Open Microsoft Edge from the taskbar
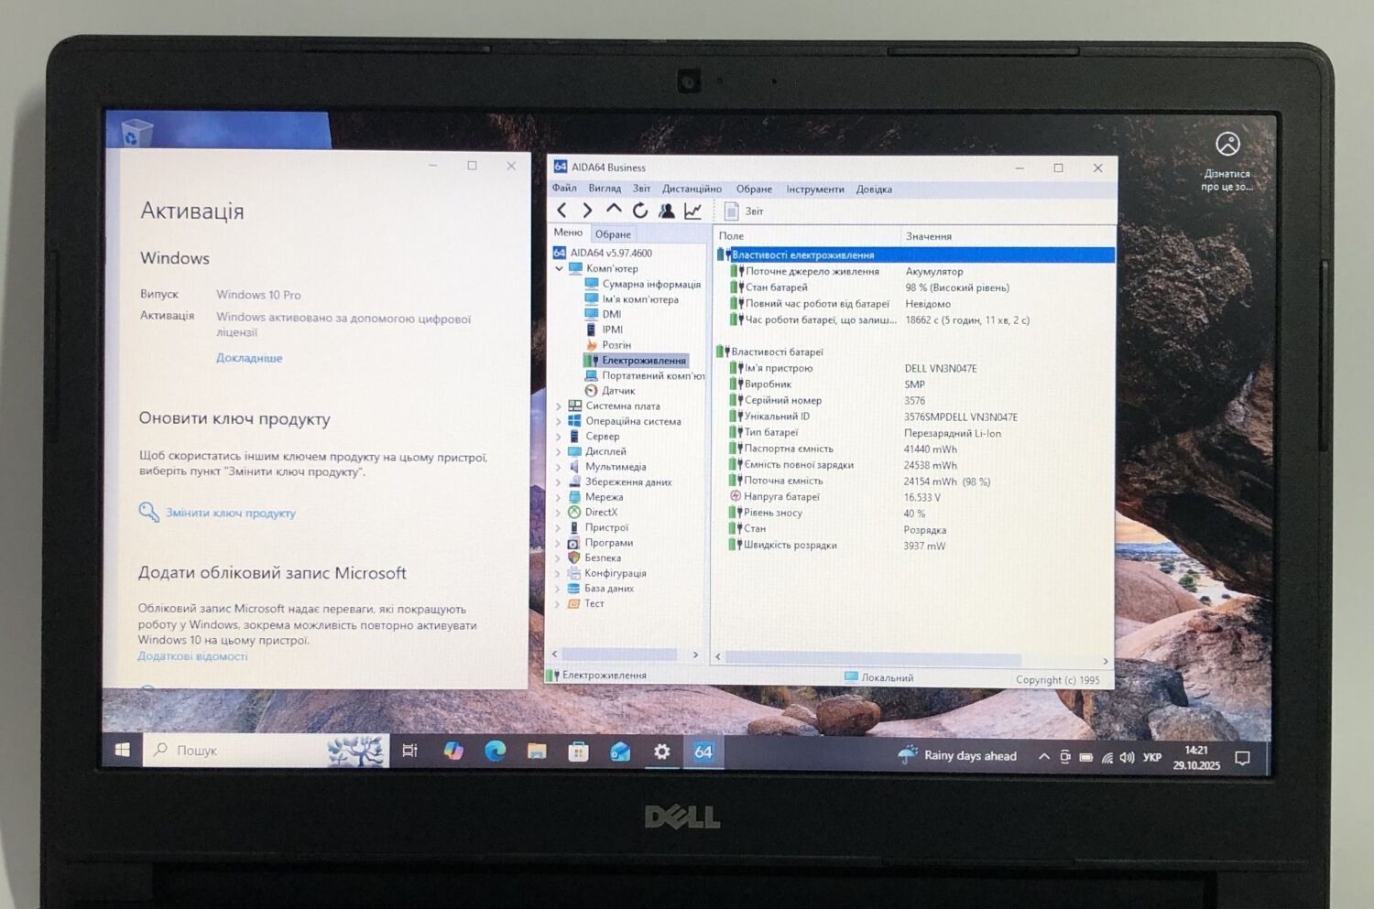The image size is (1374, 909). pos(496,751)
